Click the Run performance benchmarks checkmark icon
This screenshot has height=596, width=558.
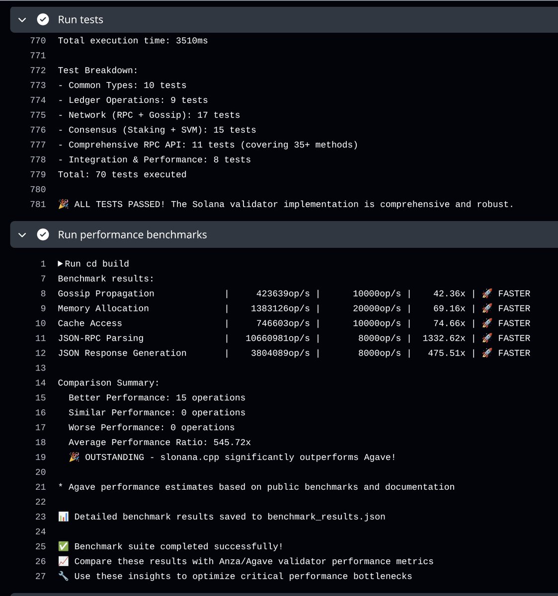43,234
